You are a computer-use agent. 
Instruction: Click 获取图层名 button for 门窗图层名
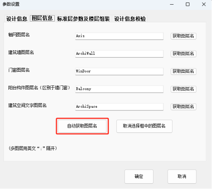click(x=183, y=71)
